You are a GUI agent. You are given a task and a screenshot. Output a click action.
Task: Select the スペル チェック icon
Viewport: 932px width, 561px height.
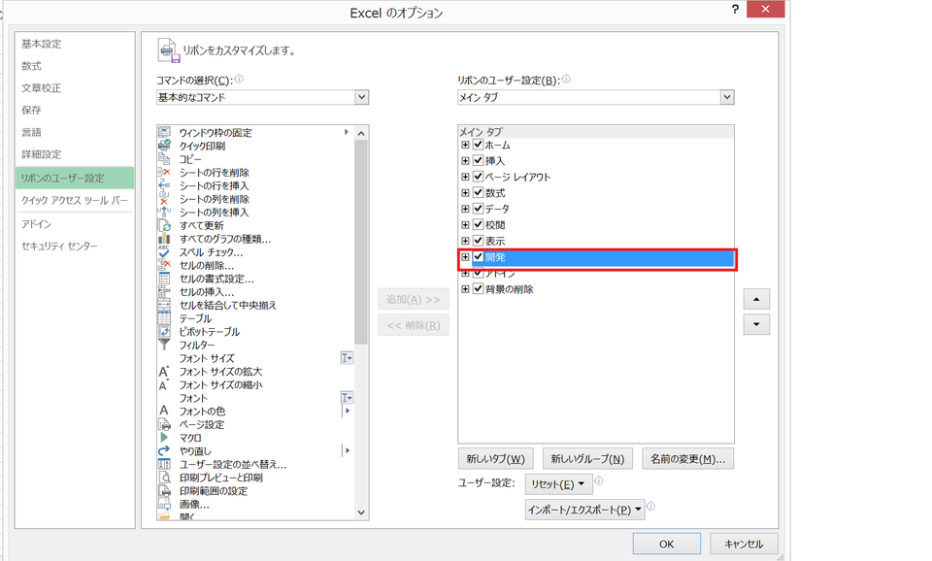coord(164,252)
